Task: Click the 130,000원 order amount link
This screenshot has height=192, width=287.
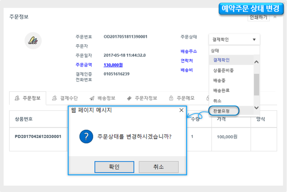Action: pos(113,65)
